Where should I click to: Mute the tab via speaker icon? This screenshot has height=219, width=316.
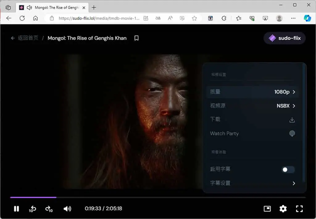(x=29, y=8)
